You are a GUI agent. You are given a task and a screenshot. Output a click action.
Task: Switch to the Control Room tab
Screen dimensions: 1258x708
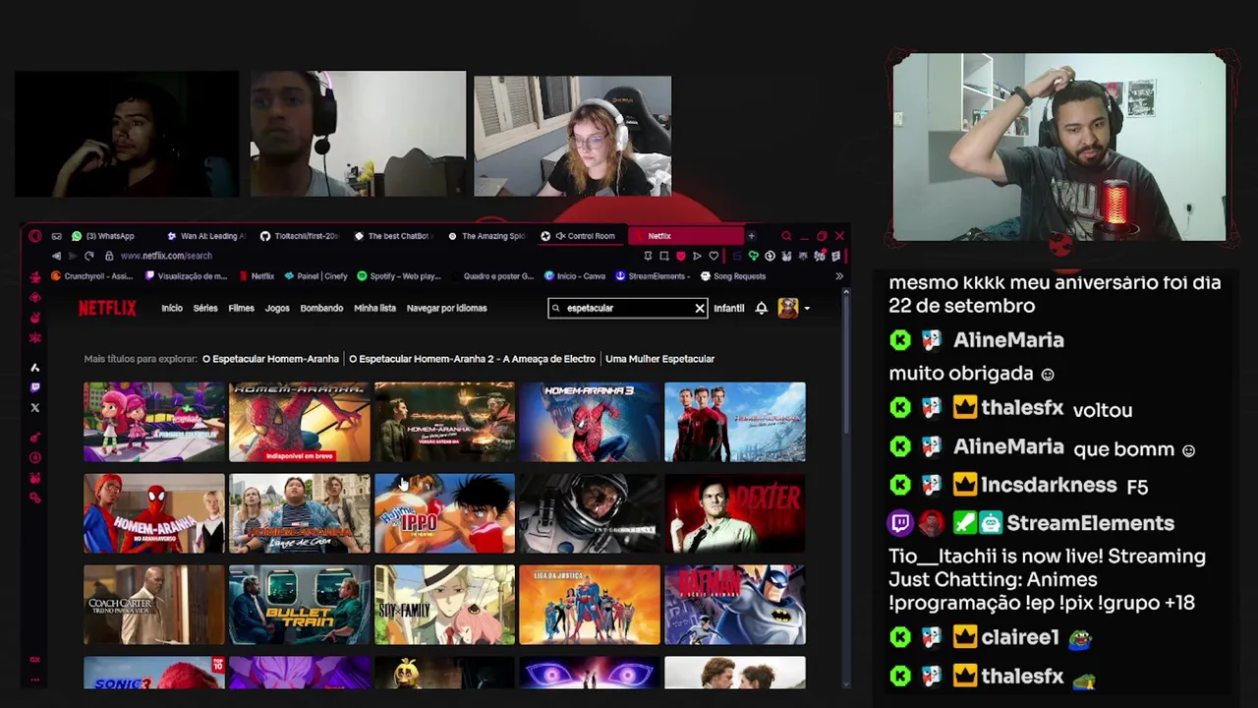point(584,236)
